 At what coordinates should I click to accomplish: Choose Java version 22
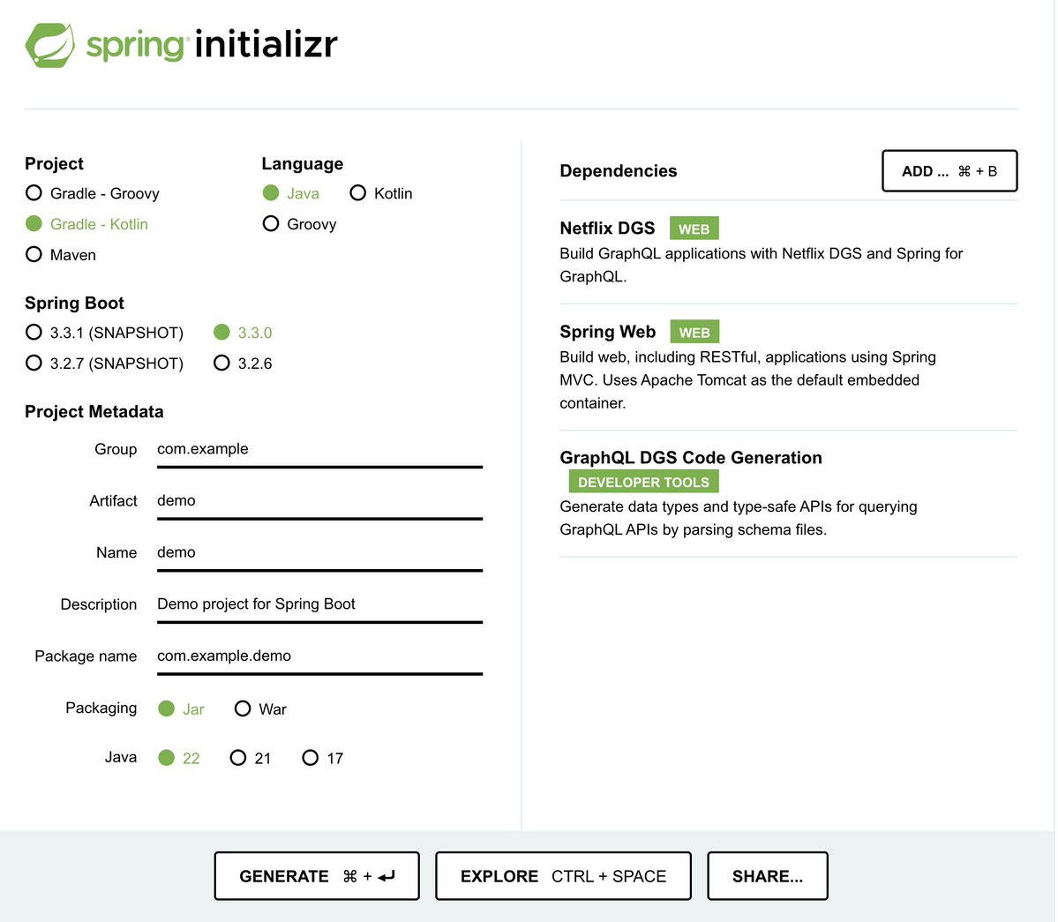click(179, 758)
